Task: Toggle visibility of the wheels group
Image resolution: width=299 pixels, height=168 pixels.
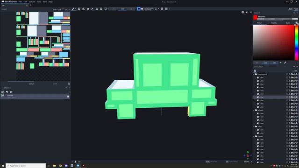Action: 296,110
